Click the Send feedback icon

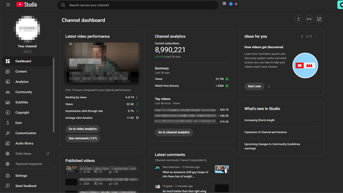click(x=8, y=186)
